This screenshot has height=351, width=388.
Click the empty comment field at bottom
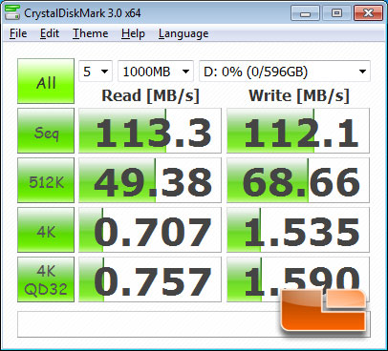pyautogui.click(x=194, y=324)
